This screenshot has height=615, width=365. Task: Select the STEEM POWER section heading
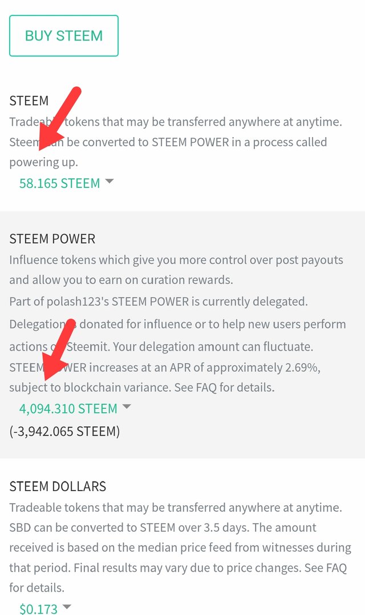[52, 239]
